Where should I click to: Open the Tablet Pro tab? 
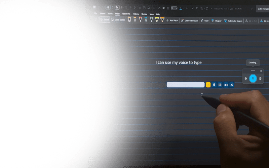click(x=126, y=14)
